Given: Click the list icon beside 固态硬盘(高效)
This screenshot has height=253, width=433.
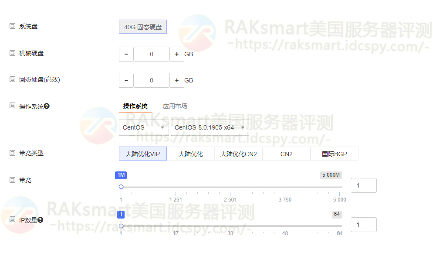Looking at the screenshot, I should click(13, 79).
